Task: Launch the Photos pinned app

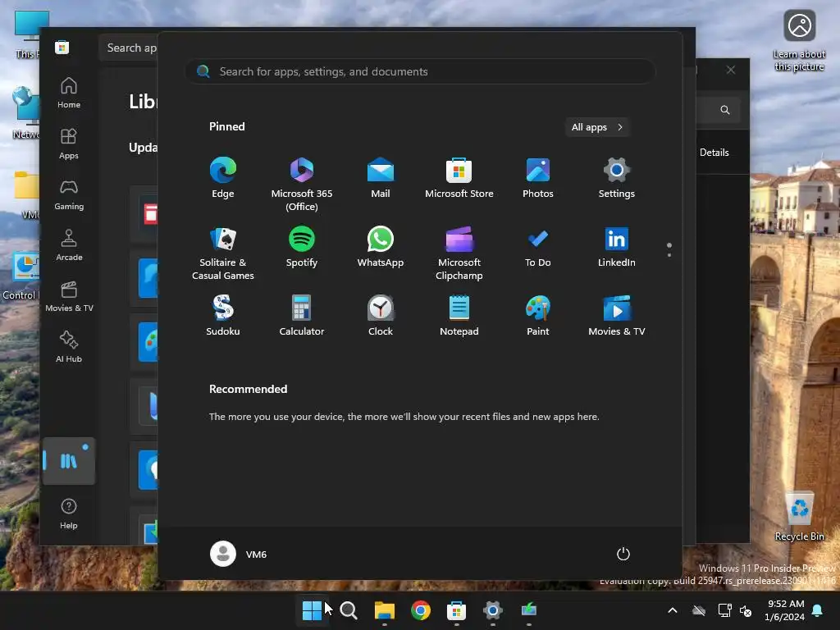Action: pyautogui.click(x=538, y=178)
